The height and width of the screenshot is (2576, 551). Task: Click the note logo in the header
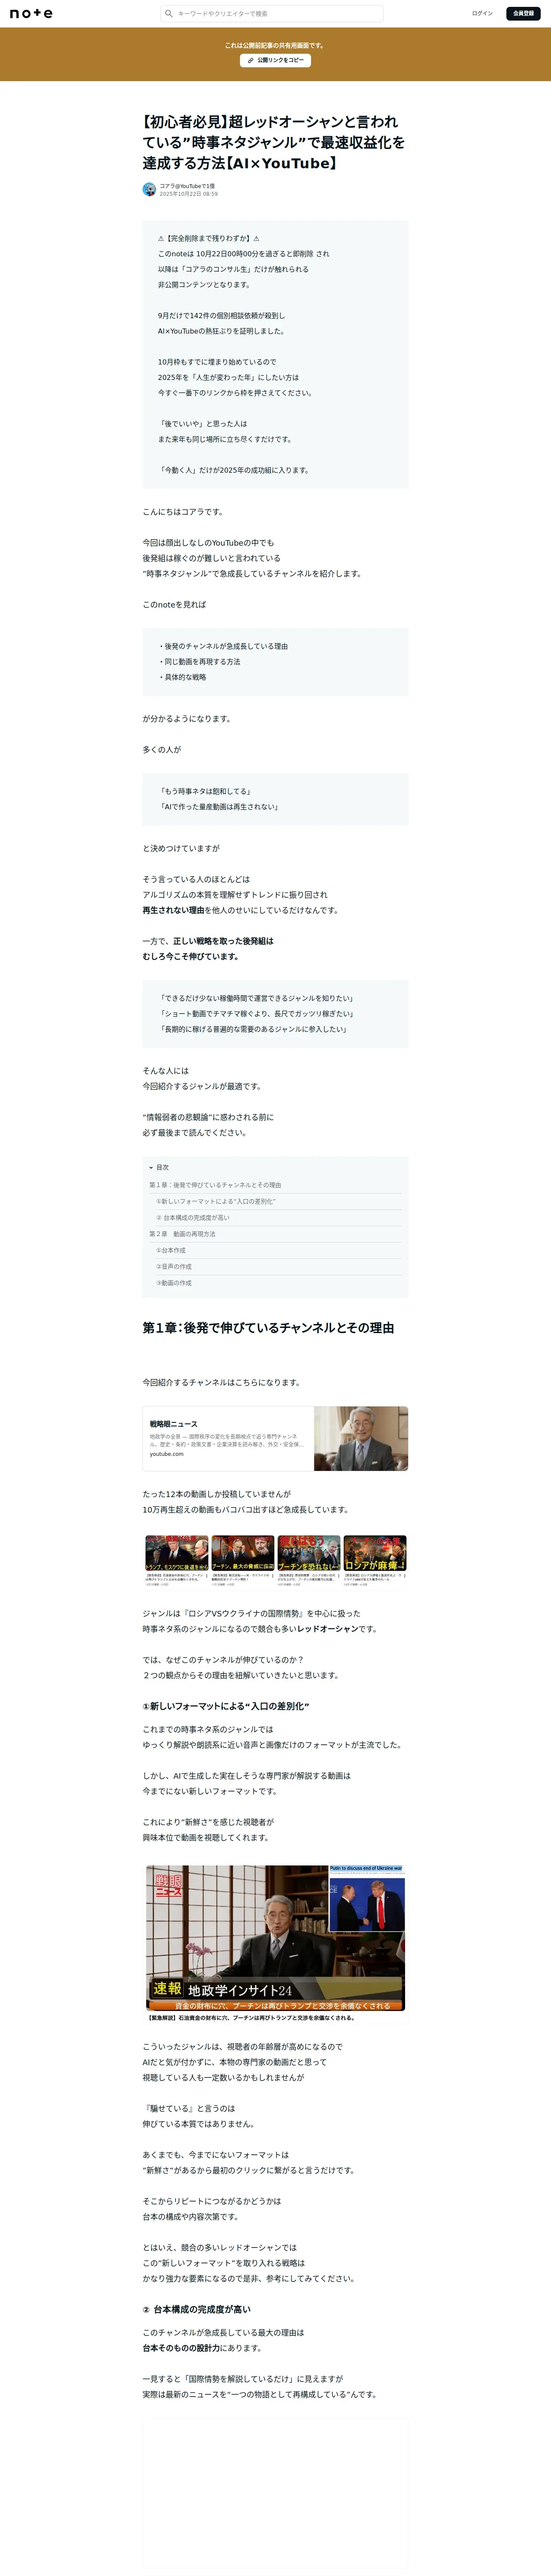(x=31, y=14)
